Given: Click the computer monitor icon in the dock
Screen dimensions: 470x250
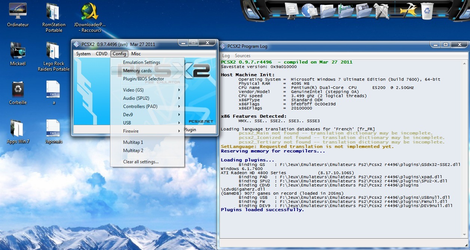Looking at the screenshot, I should click(x=292, y=10).
